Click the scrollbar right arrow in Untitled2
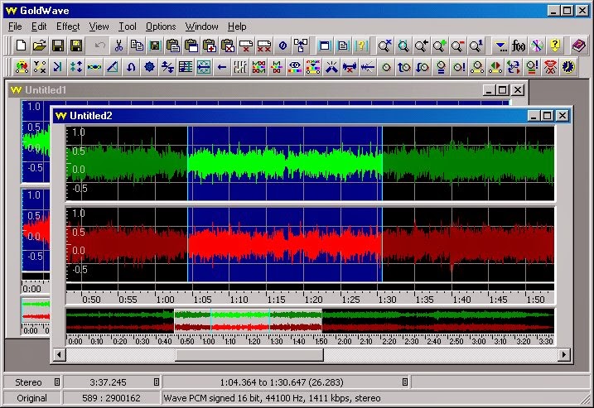Image resolution: width=594 pixels, height=408 pixels. pos(563,355)
